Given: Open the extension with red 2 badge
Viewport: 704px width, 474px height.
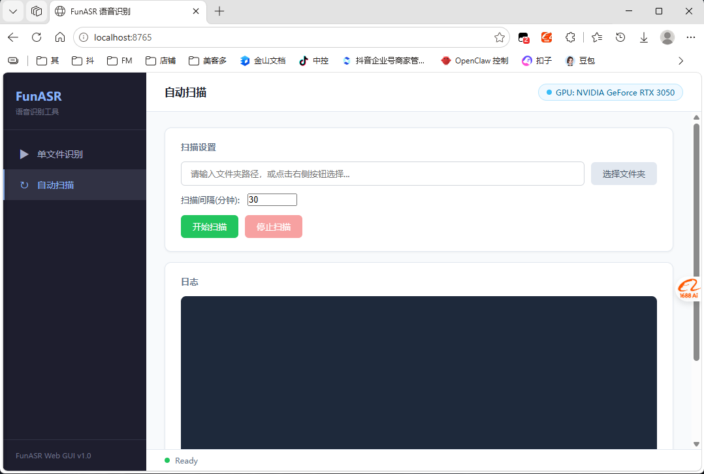Looking at the screenshot, I should (x=524, y=37).
